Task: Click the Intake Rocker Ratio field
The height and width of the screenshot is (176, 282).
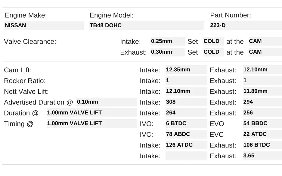Action: tap(186, 81)
